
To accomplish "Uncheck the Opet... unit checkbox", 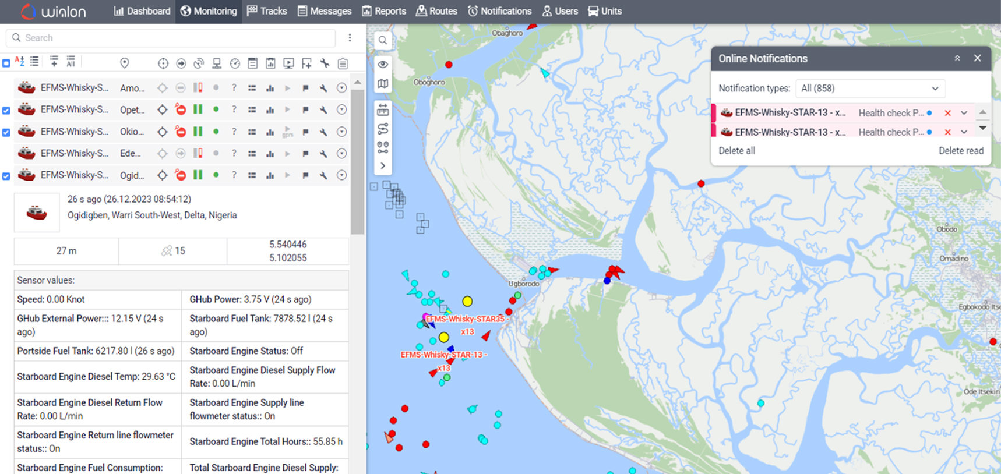I will [6, 111].
